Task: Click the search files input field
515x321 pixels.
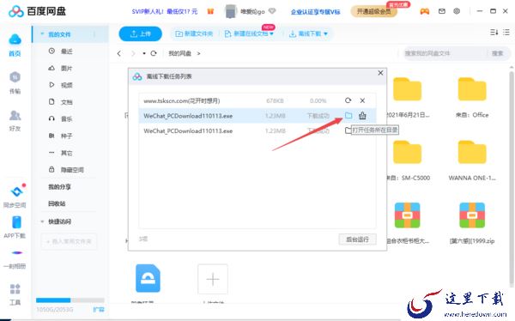Action: 444,53
